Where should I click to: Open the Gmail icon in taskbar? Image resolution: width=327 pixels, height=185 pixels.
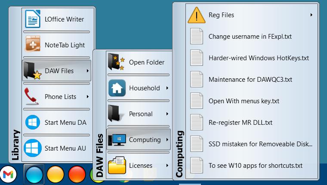9,175
